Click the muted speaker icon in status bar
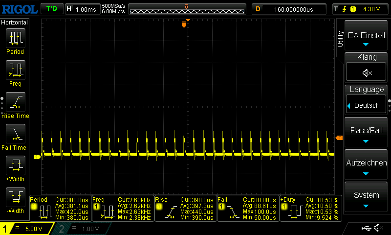Viewport: 391px width, 235px height. pos(378,228)
